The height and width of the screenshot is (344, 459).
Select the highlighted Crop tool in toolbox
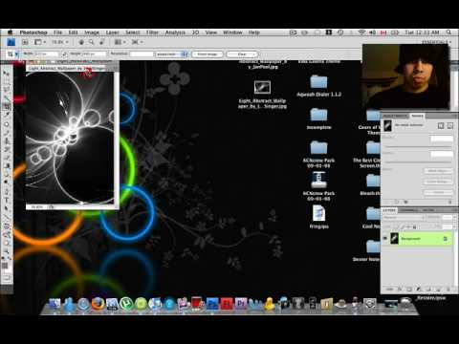(x=7, y=106)
